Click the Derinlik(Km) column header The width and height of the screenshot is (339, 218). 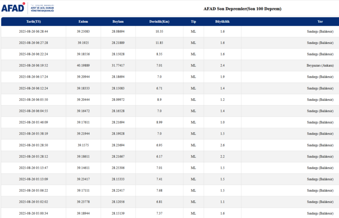[x=159, y=22]
